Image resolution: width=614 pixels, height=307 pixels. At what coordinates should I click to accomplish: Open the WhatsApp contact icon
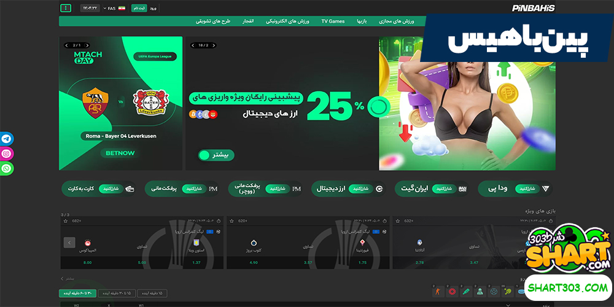6,168
